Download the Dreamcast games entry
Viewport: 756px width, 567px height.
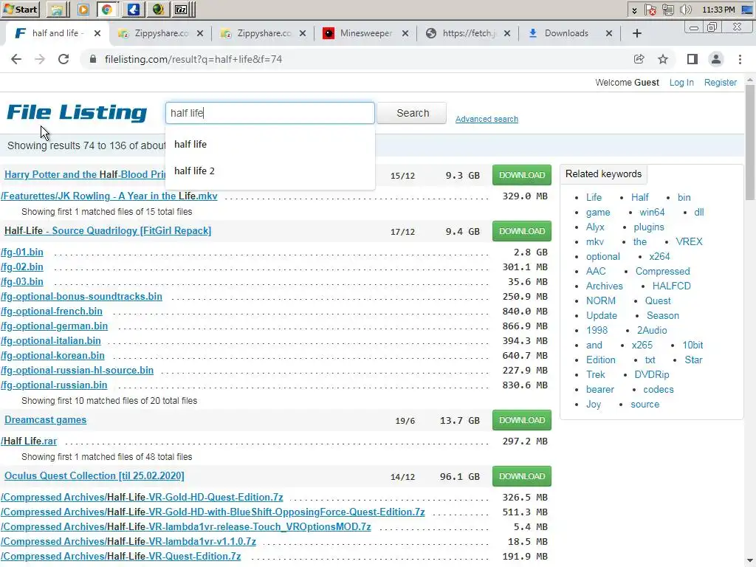pos(522,420)
